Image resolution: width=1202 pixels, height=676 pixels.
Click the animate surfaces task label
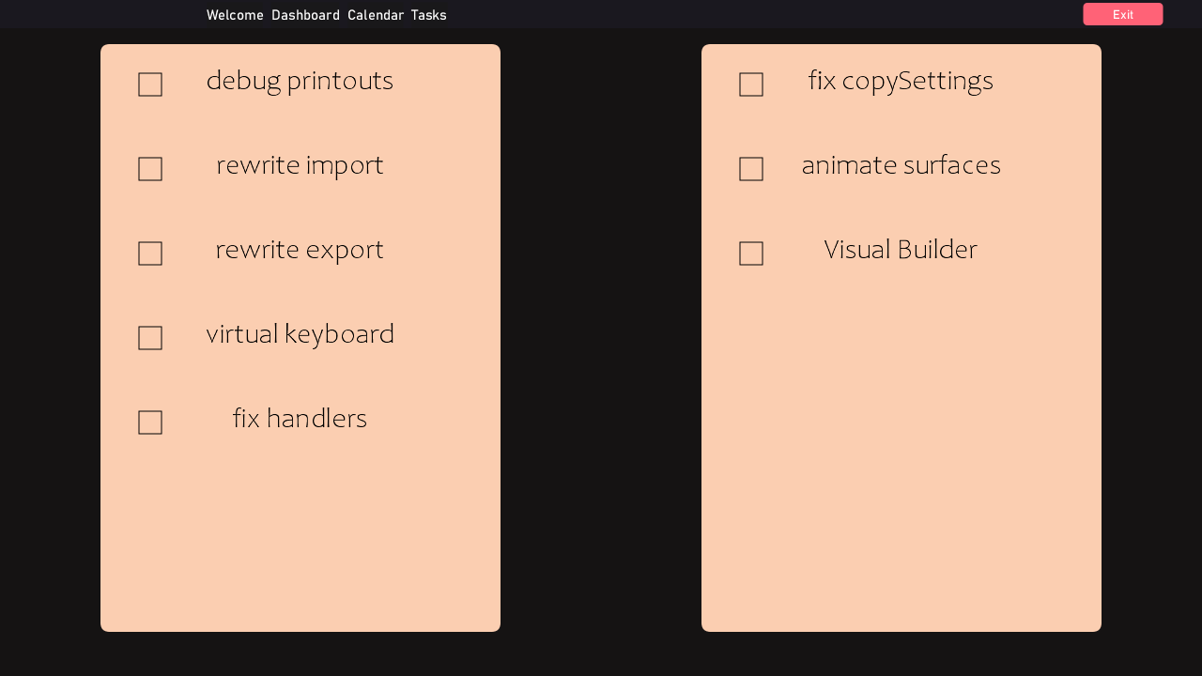point(901,166)
